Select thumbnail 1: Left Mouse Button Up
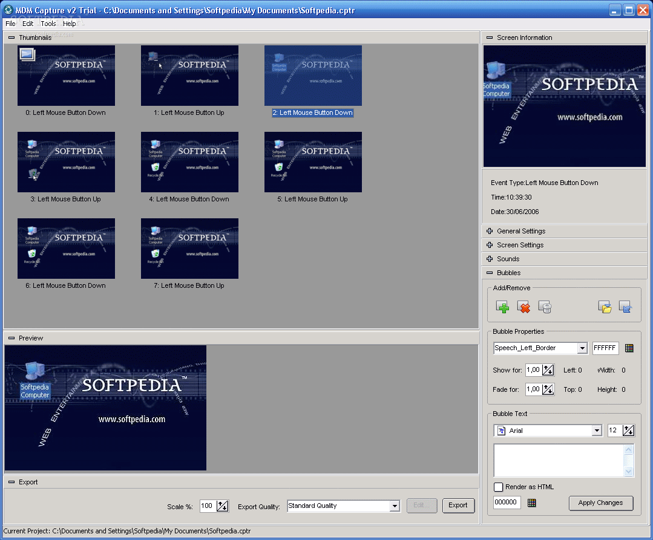Image resolution: width=653 pixels, height=540 pixels. coord(189,76)
